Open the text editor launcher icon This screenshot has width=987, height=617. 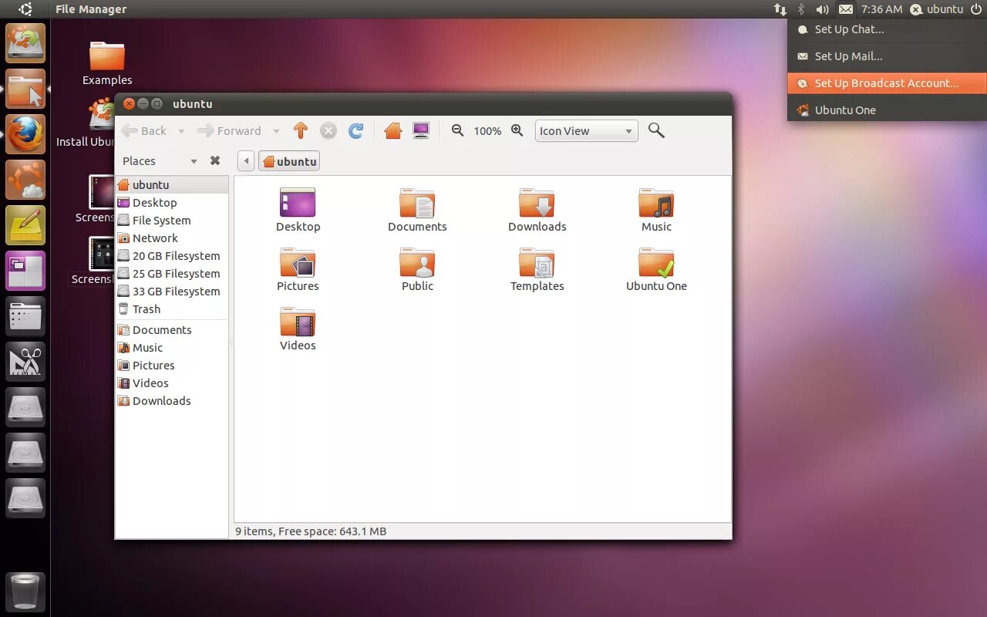point(25,225)
